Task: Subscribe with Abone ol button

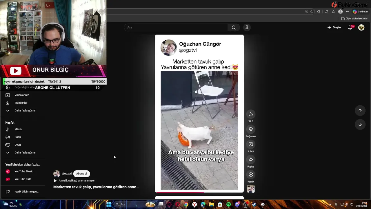Action: [x=81, y=174]
